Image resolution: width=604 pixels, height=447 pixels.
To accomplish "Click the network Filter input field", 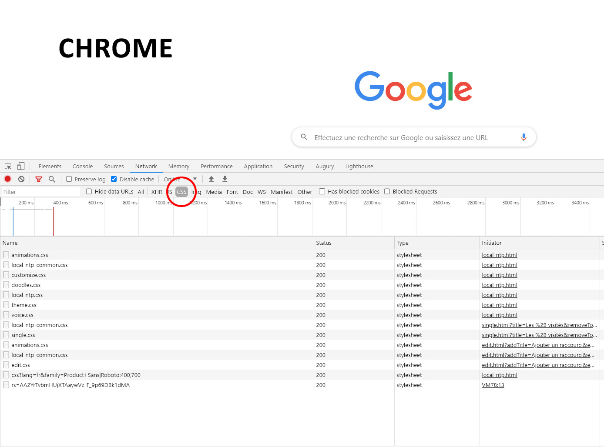I will click(41, 192).
